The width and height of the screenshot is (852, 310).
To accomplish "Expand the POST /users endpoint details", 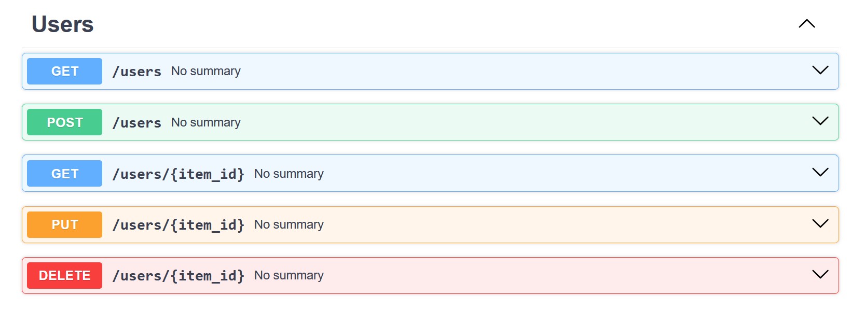I will click(x=820, y=122).
